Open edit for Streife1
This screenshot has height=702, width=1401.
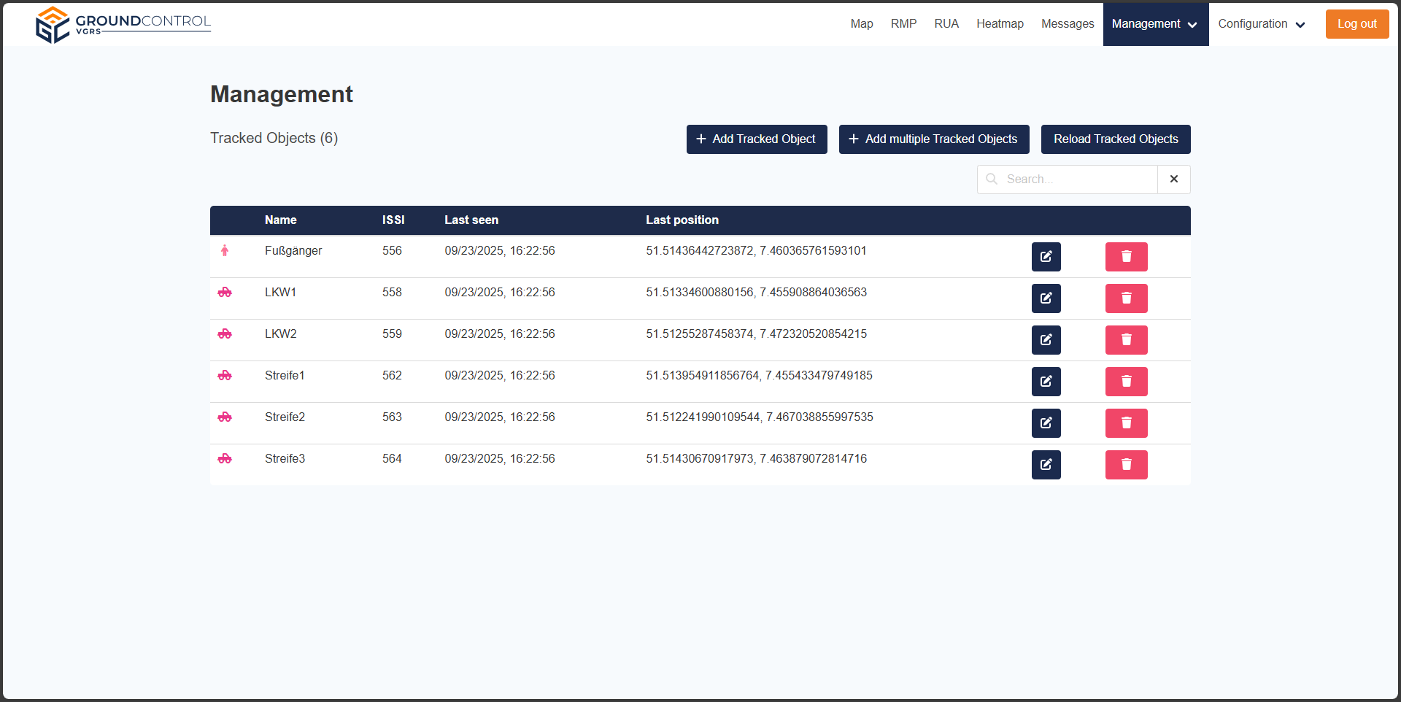(x=1046, y=382)
